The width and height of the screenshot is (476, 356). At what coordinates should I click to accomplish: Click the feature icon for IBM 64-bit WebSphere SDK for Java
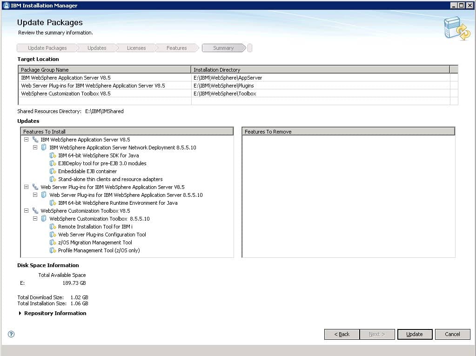(53, 155)
